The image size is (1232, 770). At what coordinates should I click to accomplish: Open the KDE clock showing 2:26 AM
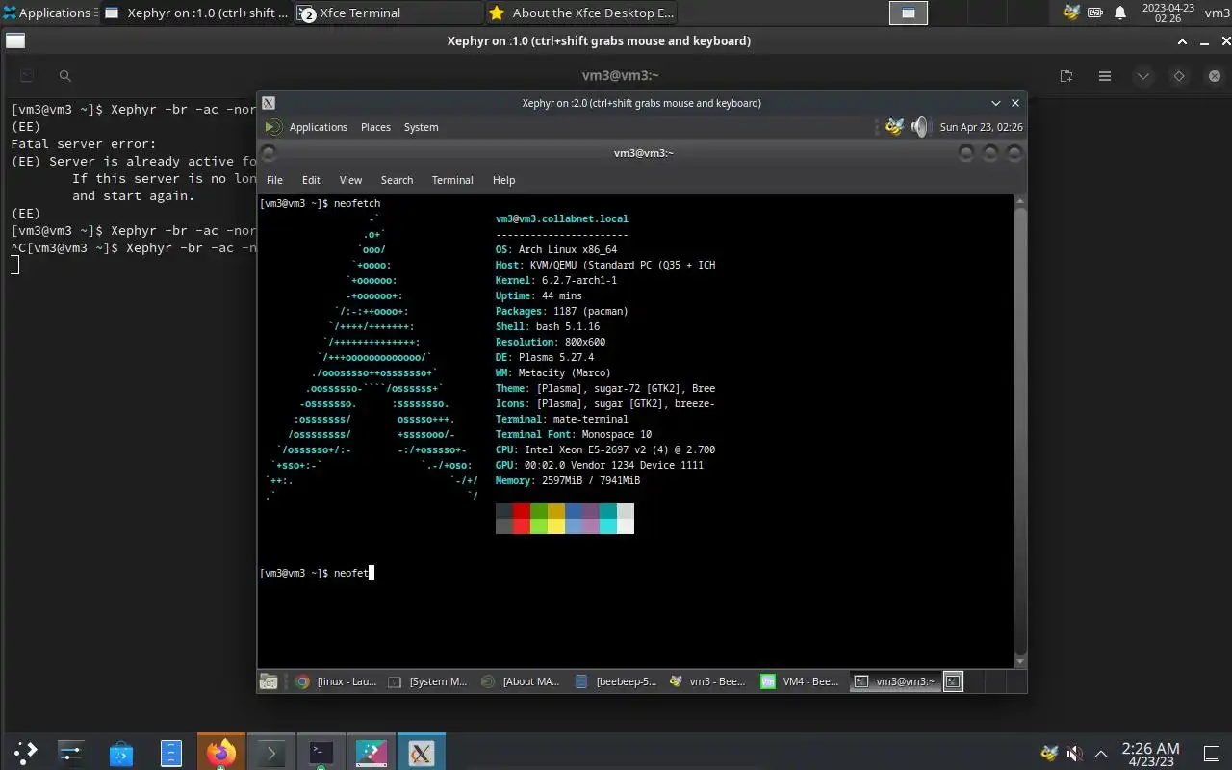1150,754
